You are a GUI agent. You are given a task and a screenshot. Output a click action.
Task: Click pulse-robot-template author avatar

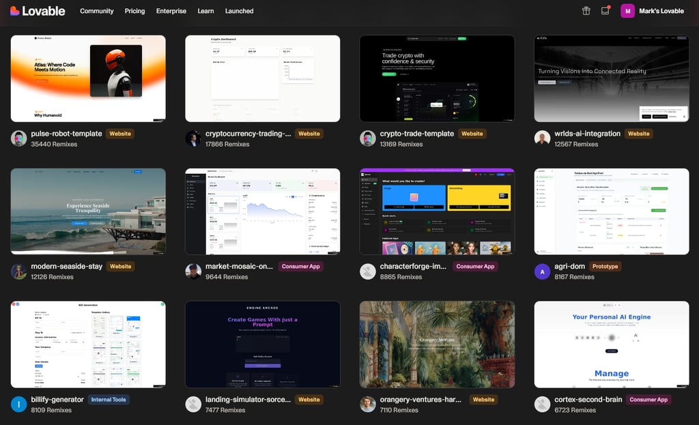[18, 138]
